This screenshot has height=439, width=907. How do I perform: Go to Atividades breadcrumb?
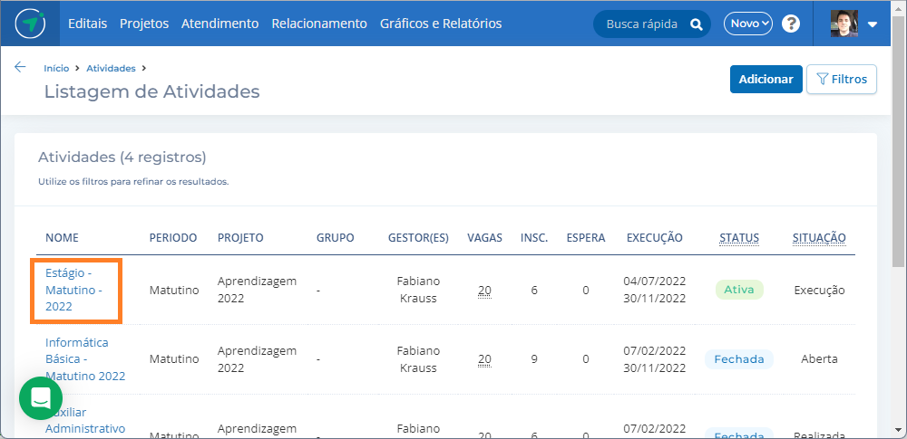(x=111, y=68)
